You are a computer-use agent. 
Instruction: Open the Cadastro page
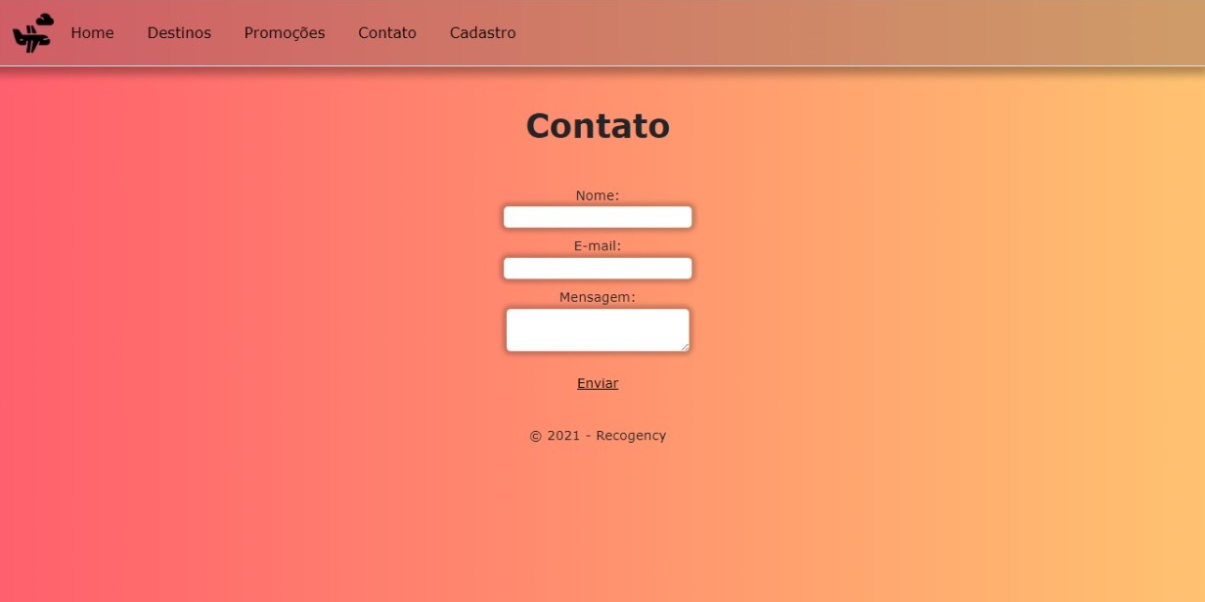(483, 33)
